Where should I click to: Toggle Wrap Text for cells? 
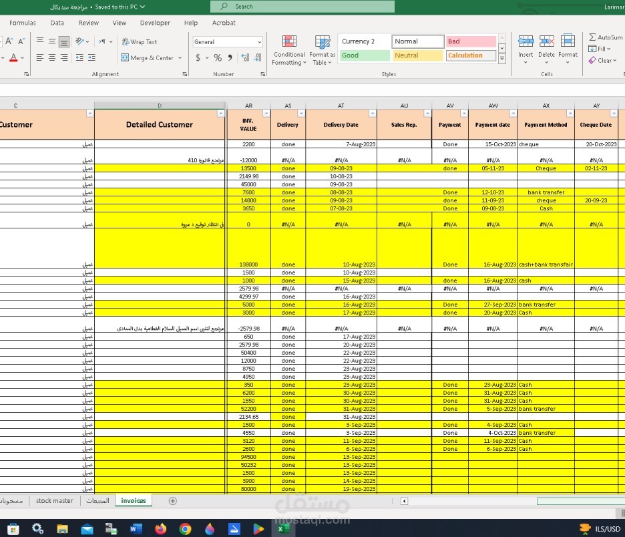(x=140, y=41)
